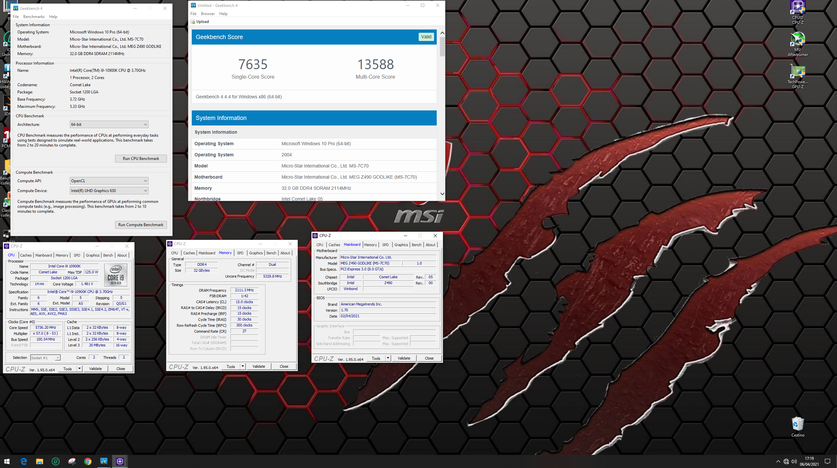Open the volume tray icon
This screenshot has width=837, height=468.
[x=794, y=461]
